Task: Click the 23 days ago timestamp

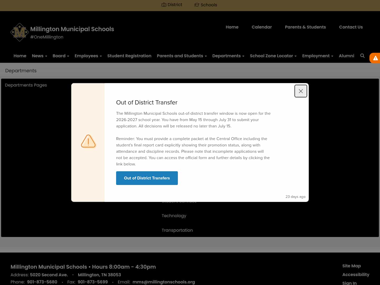Action: pos(295,197)
